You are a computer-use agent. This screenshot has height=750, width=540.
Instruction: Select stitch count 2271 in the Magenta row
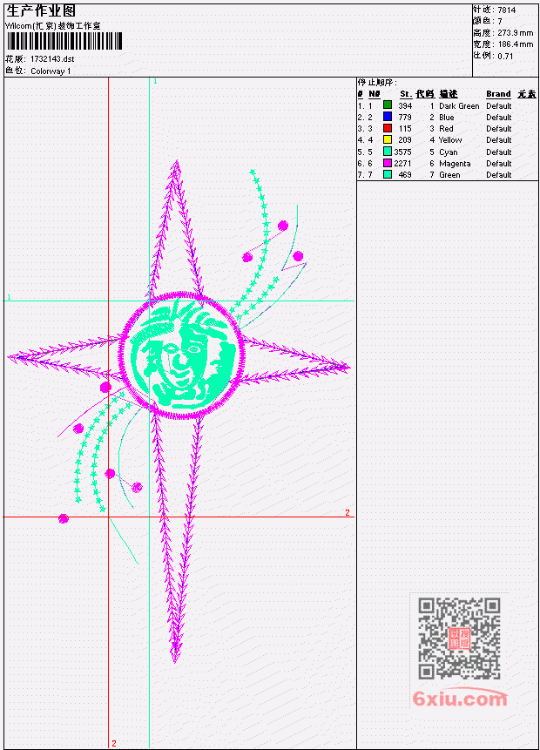[402, 164]
